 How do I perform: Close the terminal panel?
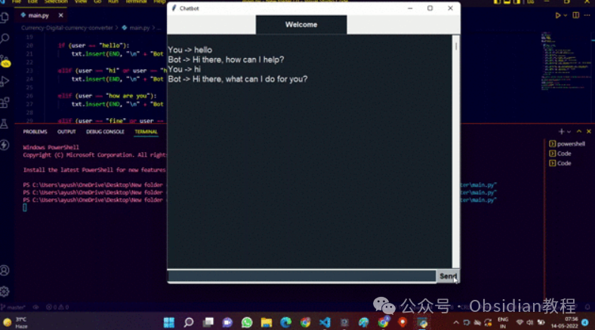(588, 131)
